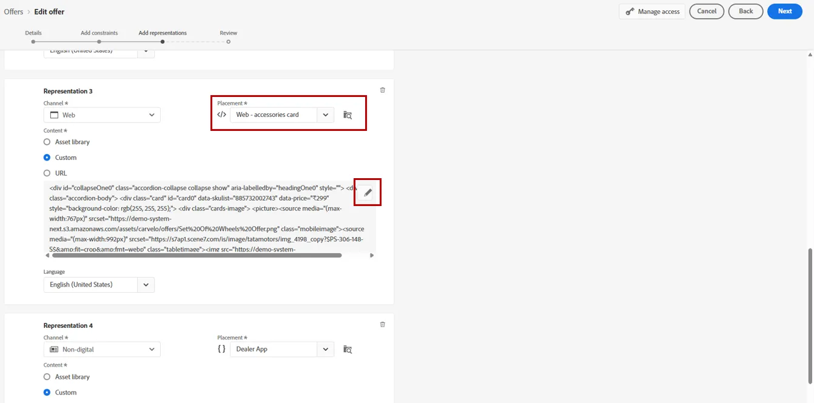Viewport: 814px width, 403px height.
Task: Browse placements for Representation 3
Action: coord(348,115)
